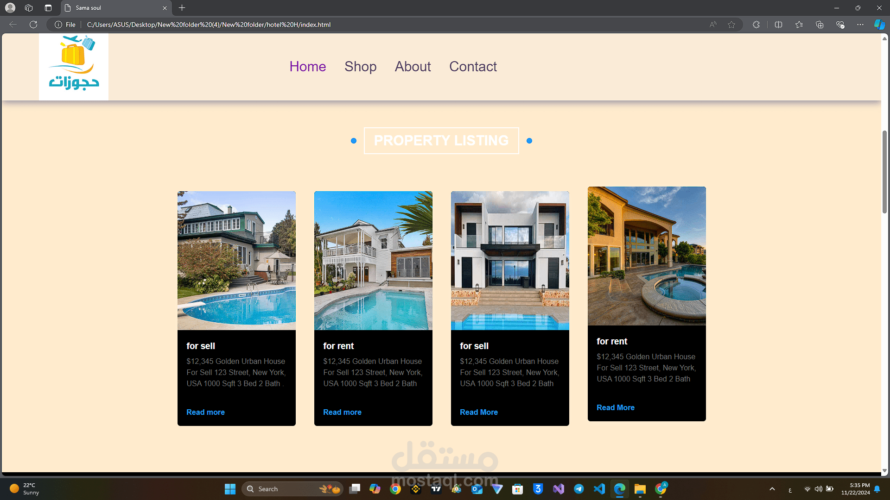Click Read more on first for sell card
Image resolution: width=890 pixels, height=500 pixels.
coord(205,412)
